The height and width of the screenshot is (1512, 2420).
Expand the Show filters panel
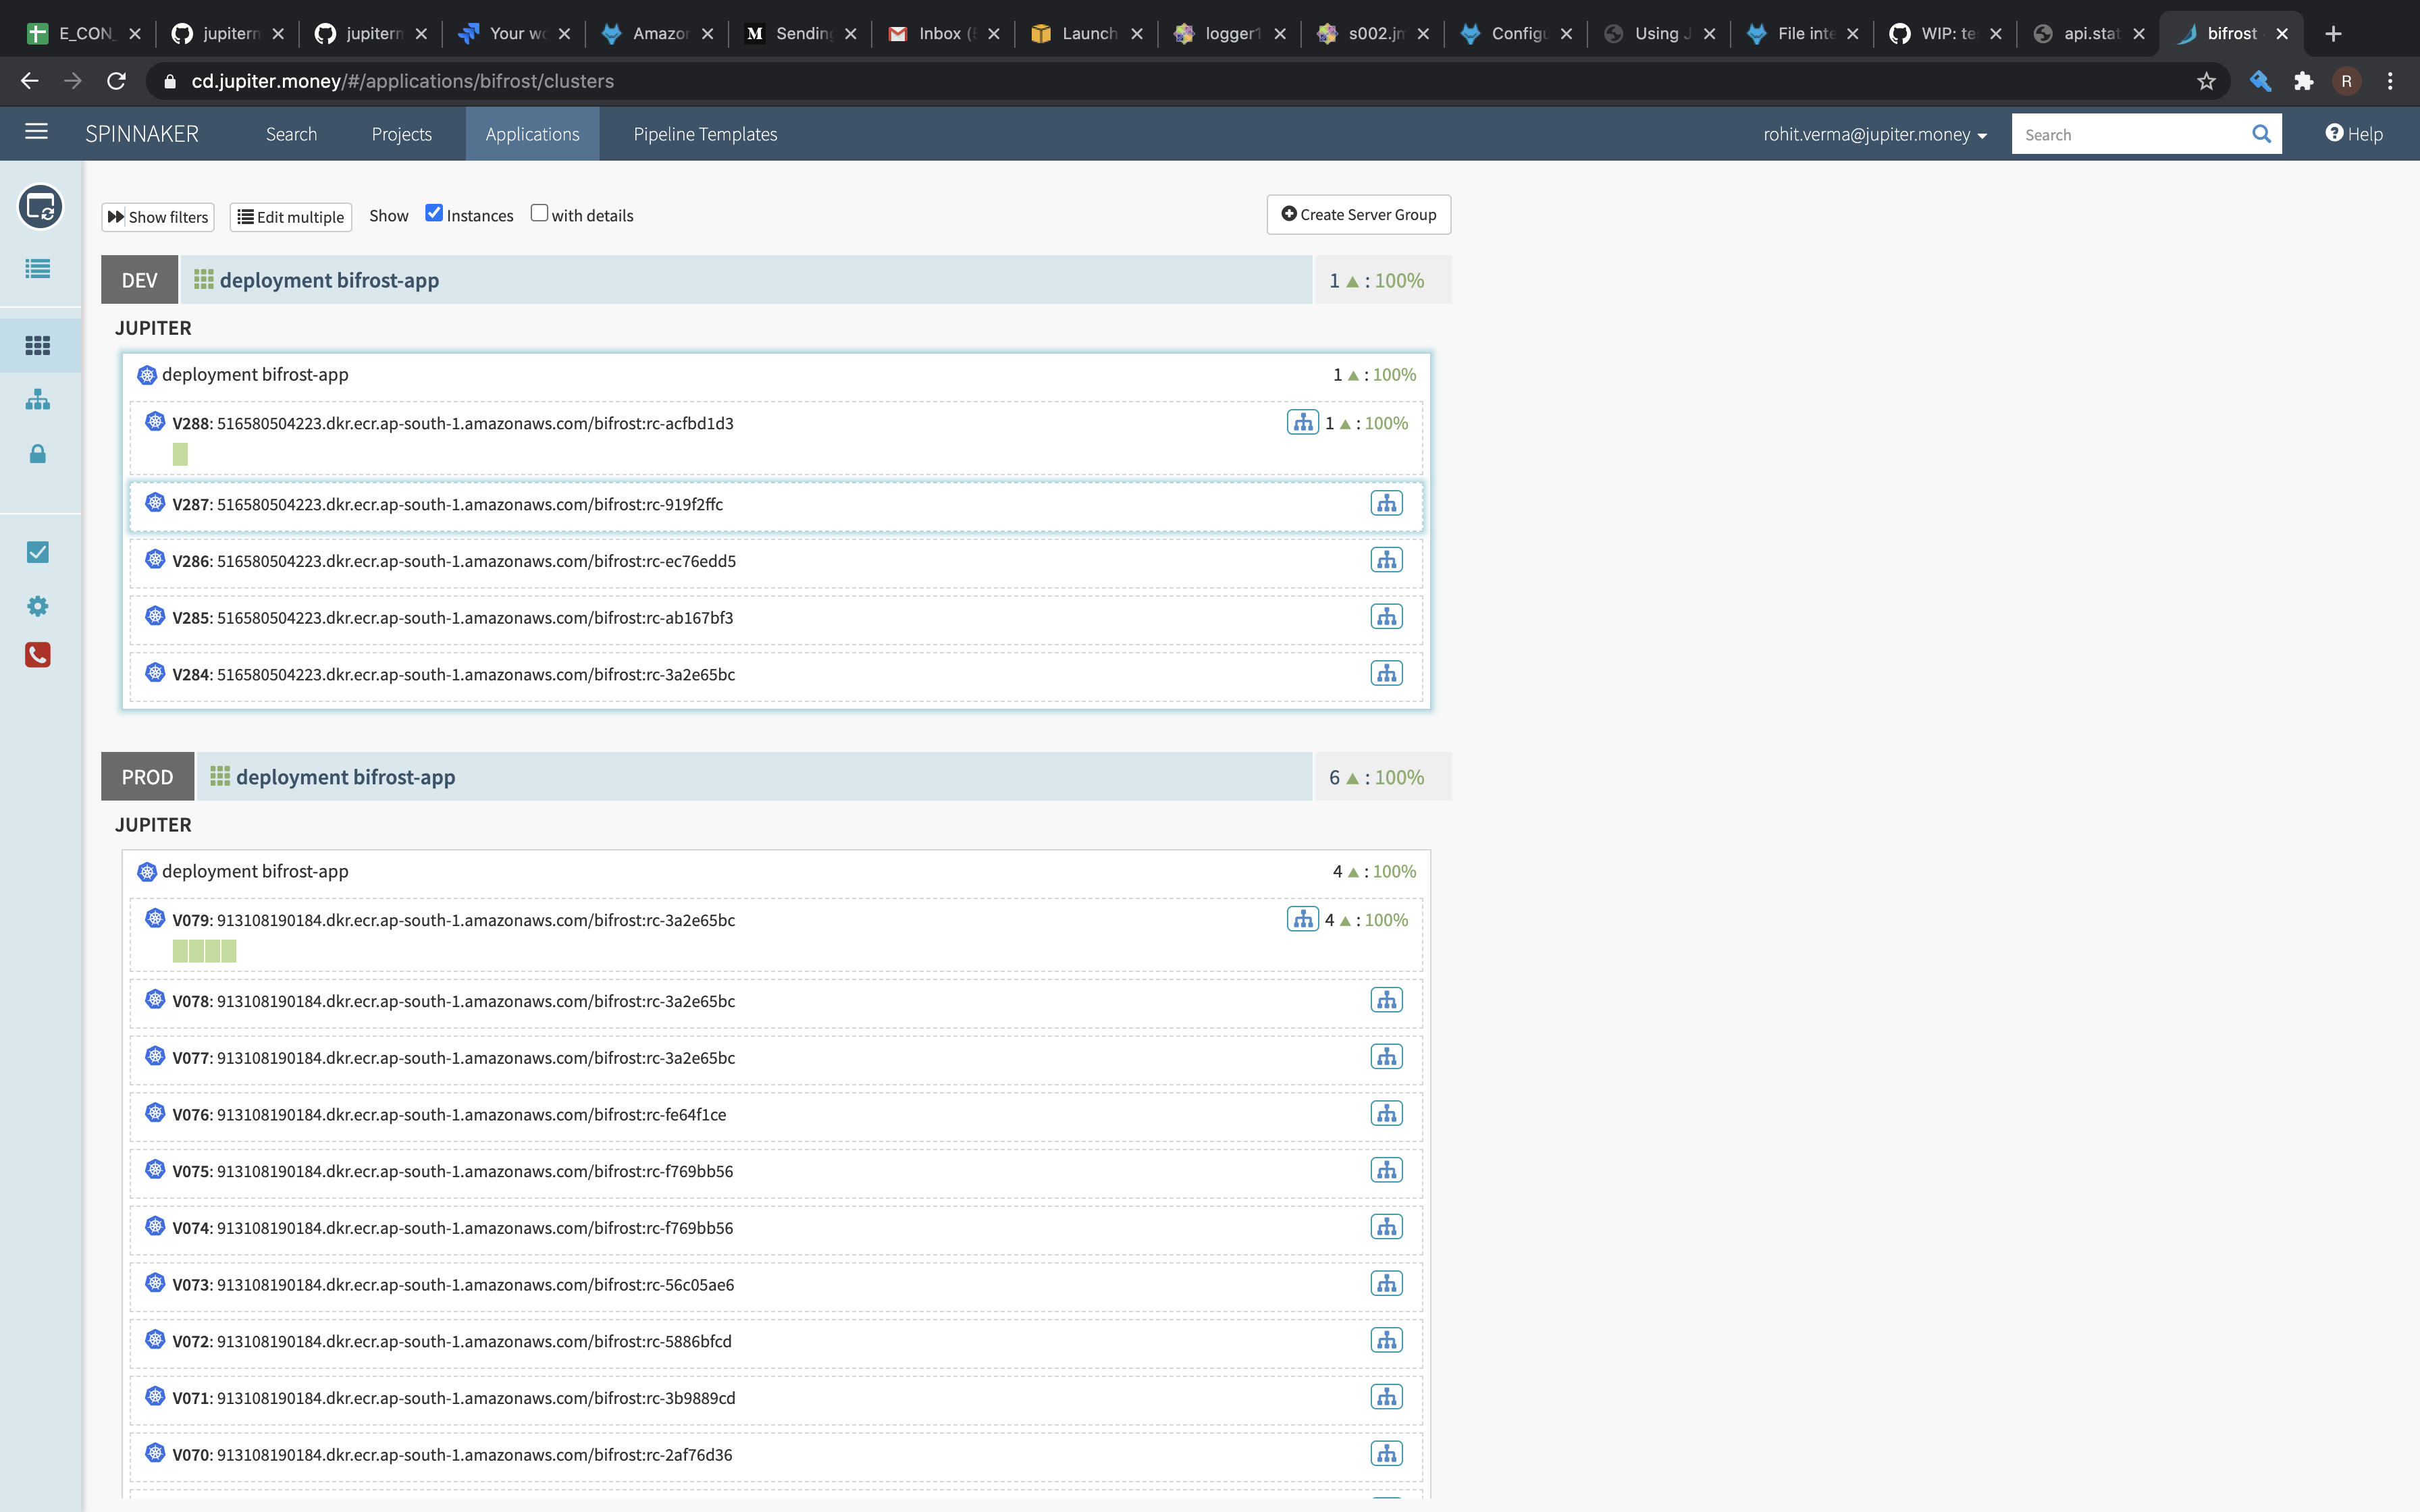[158, 217]
